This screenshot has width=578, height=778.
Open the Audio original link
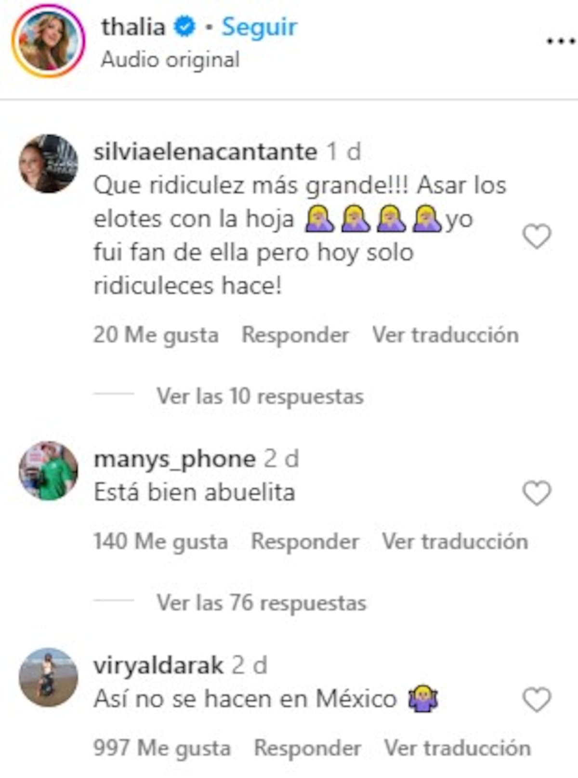click(x=171, y=60)
